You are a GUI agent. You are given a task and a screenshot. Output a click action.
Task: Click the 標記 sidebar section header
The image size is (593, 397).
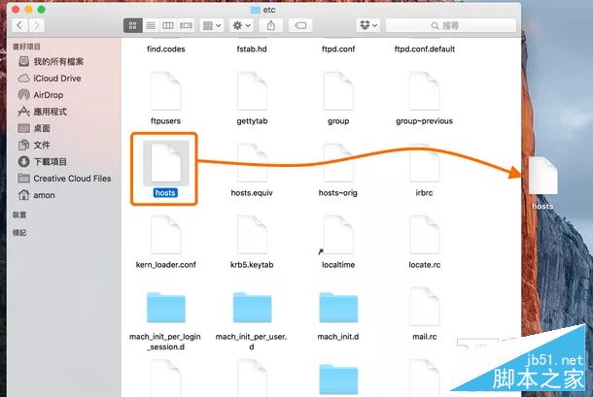pos(19,233)
